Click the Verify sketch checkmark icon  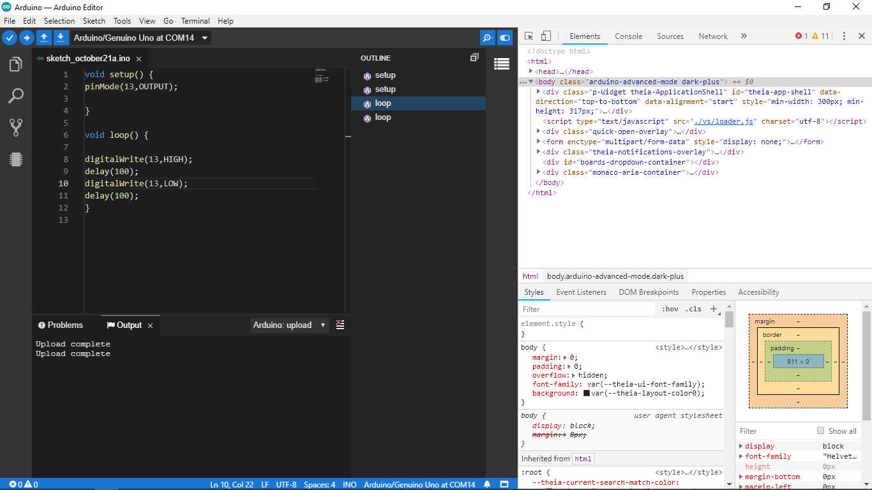tap(10, 38)
